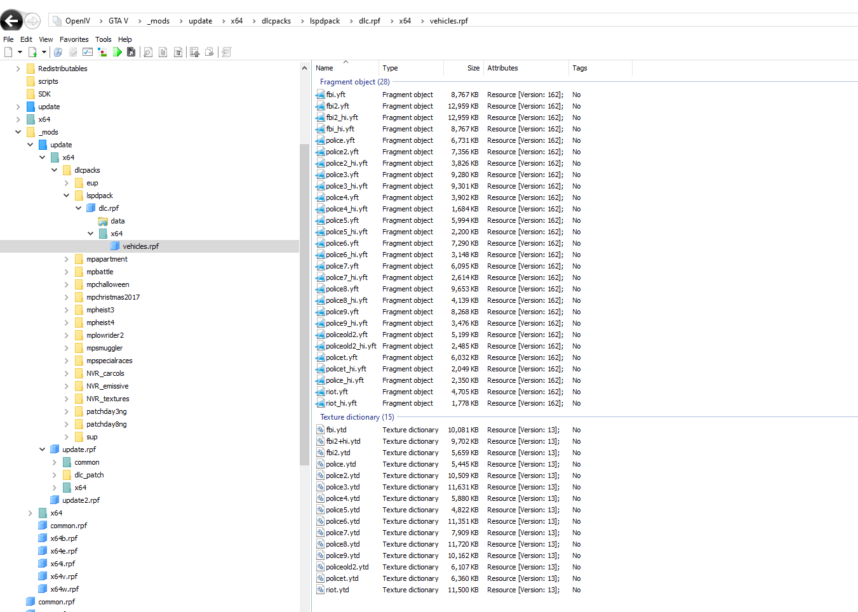Click the x64w.rpf archive icon in tree
Screen dimensions: 858x612
click(43, 589)
